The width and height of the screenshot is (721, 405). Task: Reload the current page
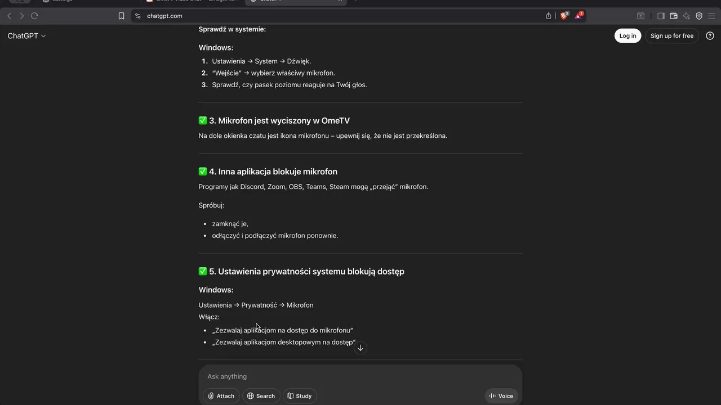click(34, 16)
